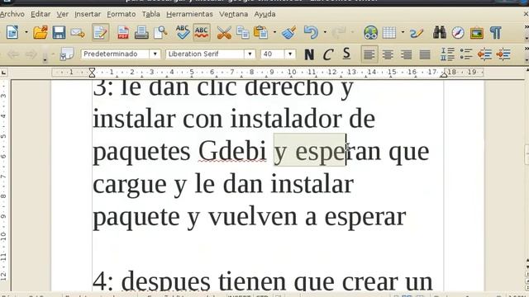Open a file with the folder icon

(x=41, y=33)
